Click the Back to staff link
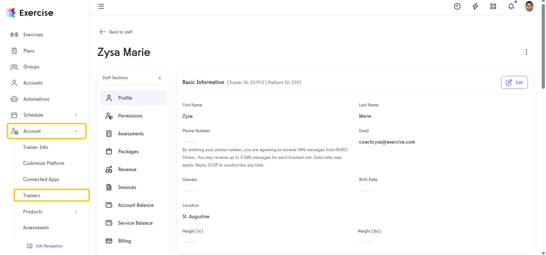The image size is (546, 255). point(116,32)
